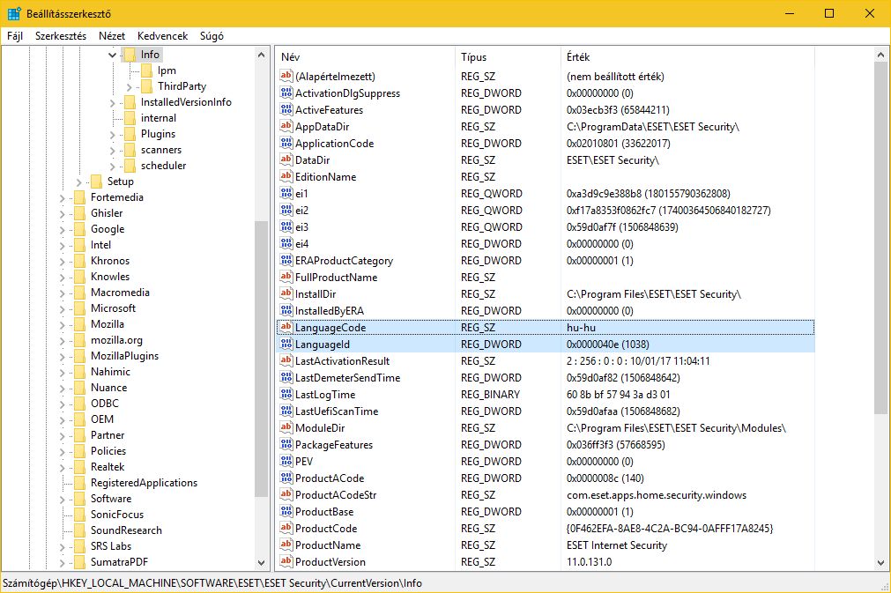Click the tree pane scroll up arrow

point(262,56)
